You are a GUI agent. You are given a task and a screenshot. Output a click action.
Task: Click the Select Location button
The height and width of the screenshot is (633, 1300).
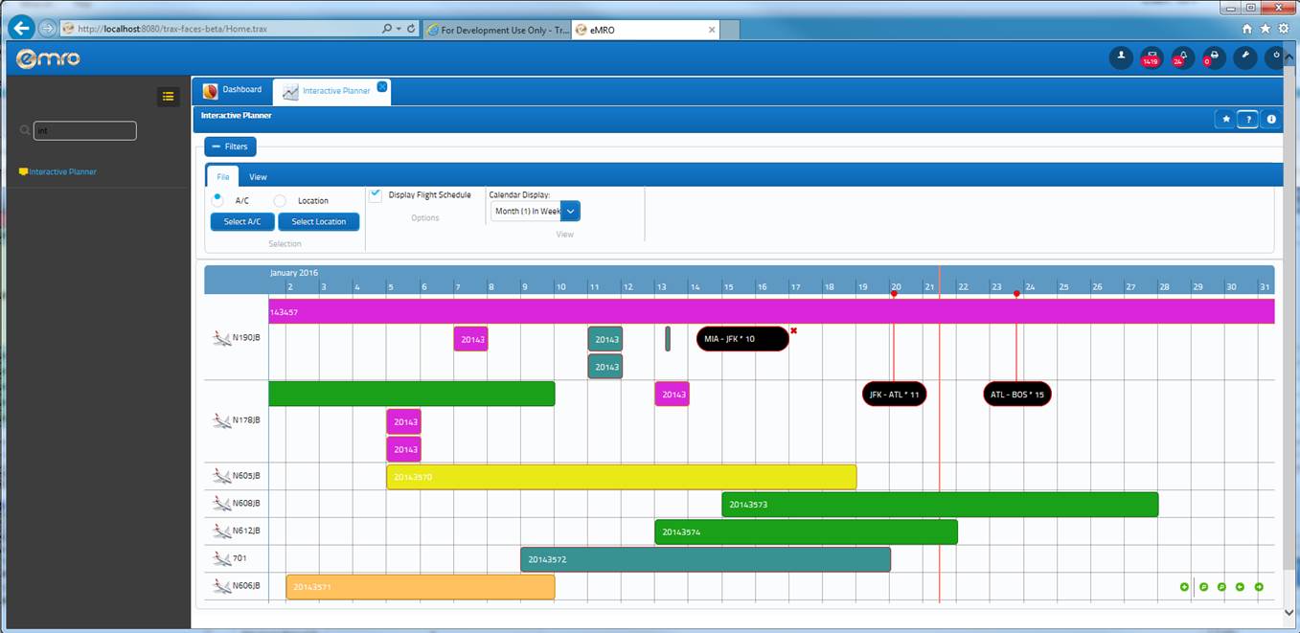(319, 222)
